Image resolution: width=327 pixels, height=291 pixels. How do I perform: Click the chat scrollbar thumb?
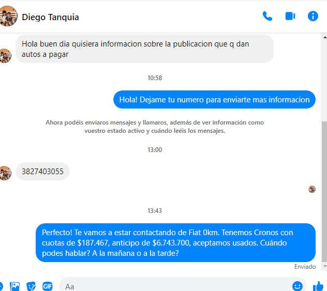coord(324,192)
